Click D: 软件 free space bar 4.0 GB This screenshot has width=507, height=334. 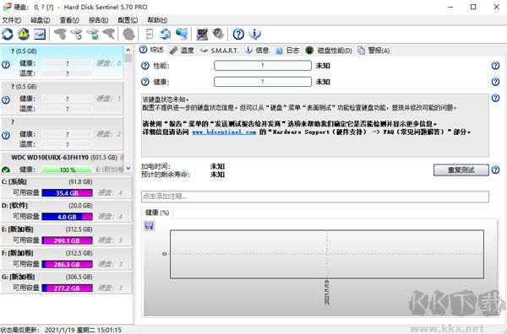tap(68, 217)
